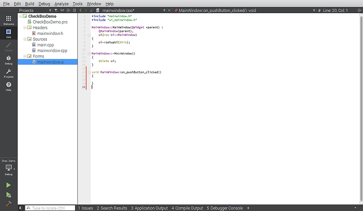Show the Debugger Console pane
The width and height of the screenshot is (363, 211).
tap(224, 208)
